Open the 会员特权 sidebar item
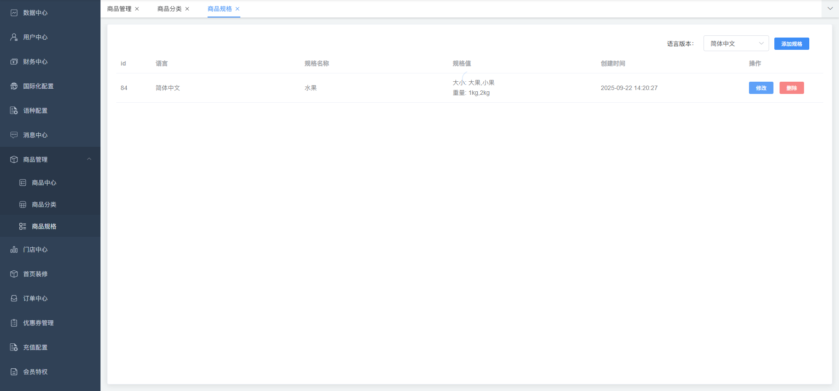The image size is (839, 391). [x=35, y=372]
